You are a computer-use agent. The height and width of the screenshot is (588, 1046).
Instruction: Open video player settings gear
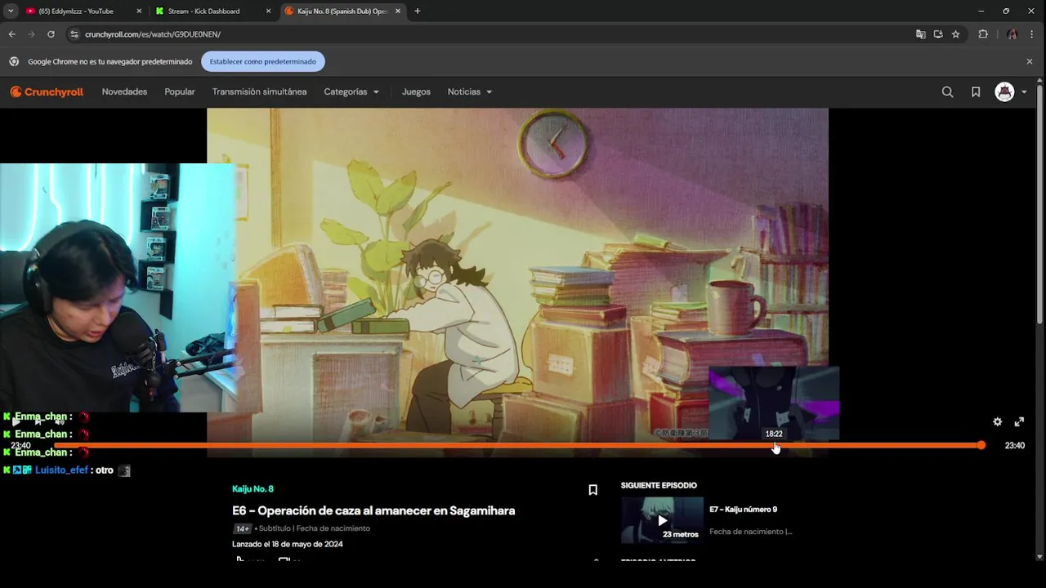[x=997, y=422]
